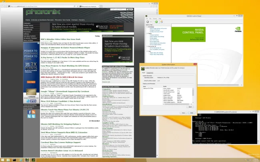Click Home in the Phoronix navigation bar

pyautogui.click(x=28, y=20)
